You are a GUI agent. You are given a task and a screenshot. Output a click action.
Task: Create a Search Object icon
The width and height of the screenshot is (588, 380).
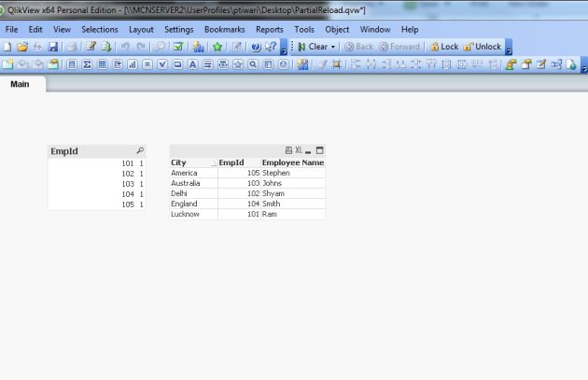pyautogui.click(x=253, y=64)
